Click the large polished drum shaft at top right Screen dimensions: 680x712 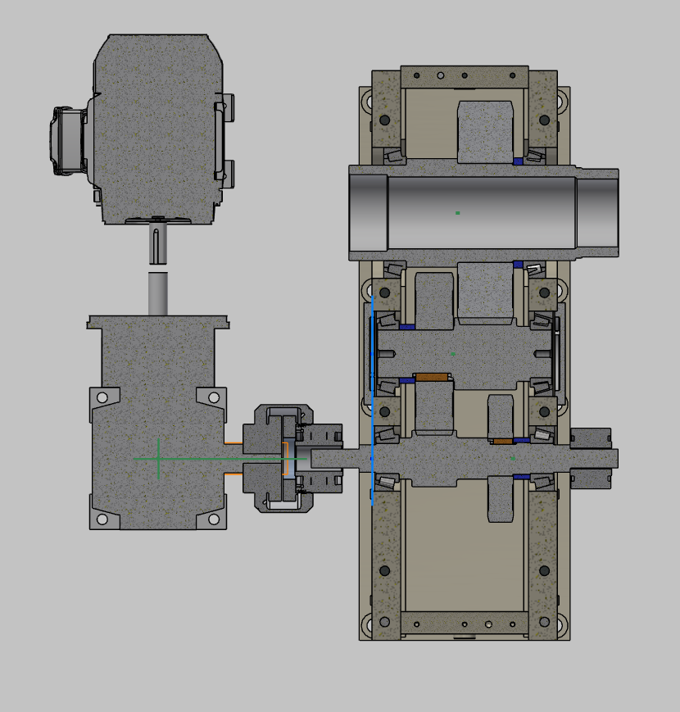pos(475,209)
